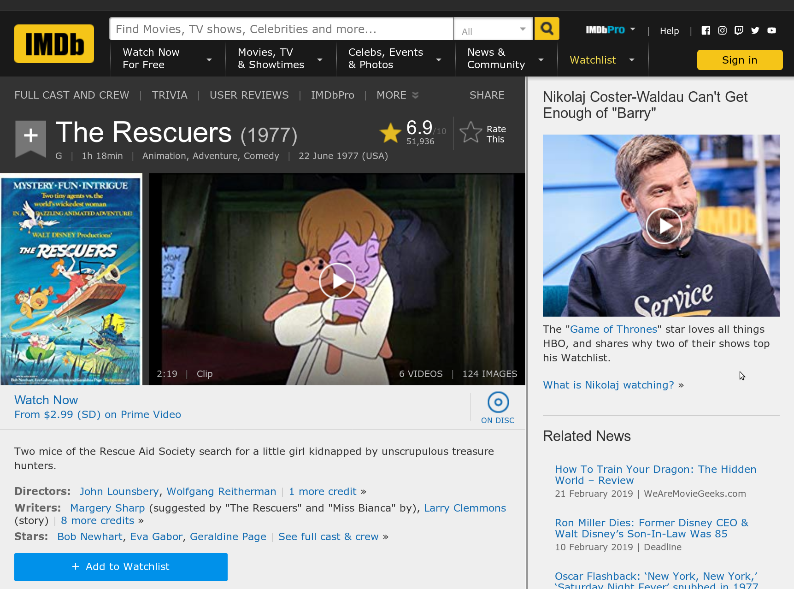Open the 6 VIDEOS link
The width and height of the screenshot is (794, 589).
coord(421,374)
